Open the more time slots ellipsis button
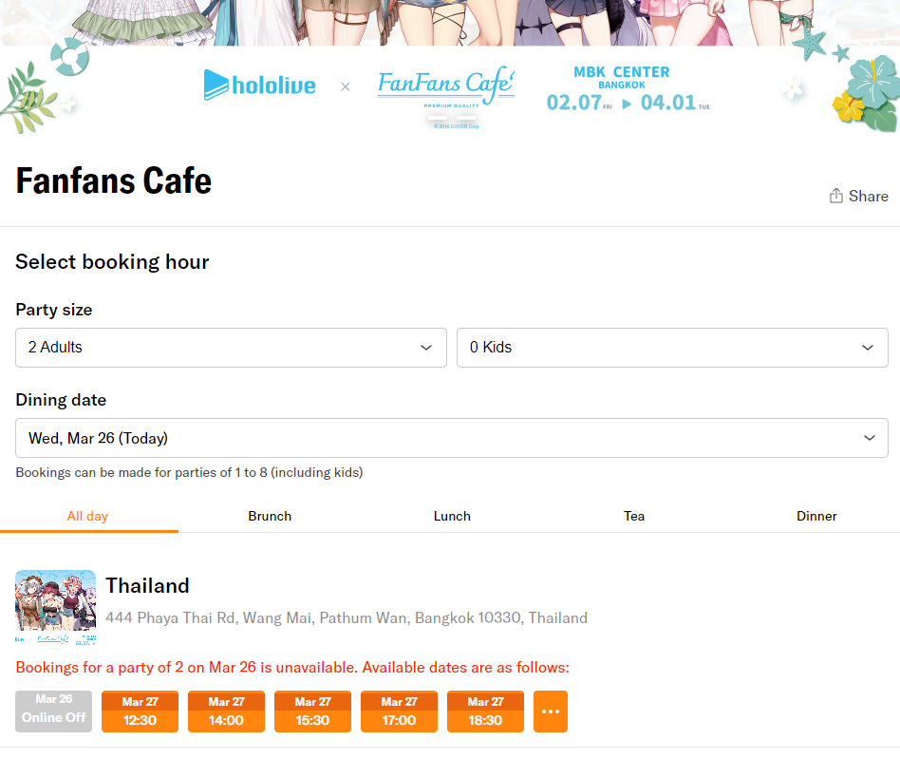This screenshot has width=900, height=759. click(551, 712)
